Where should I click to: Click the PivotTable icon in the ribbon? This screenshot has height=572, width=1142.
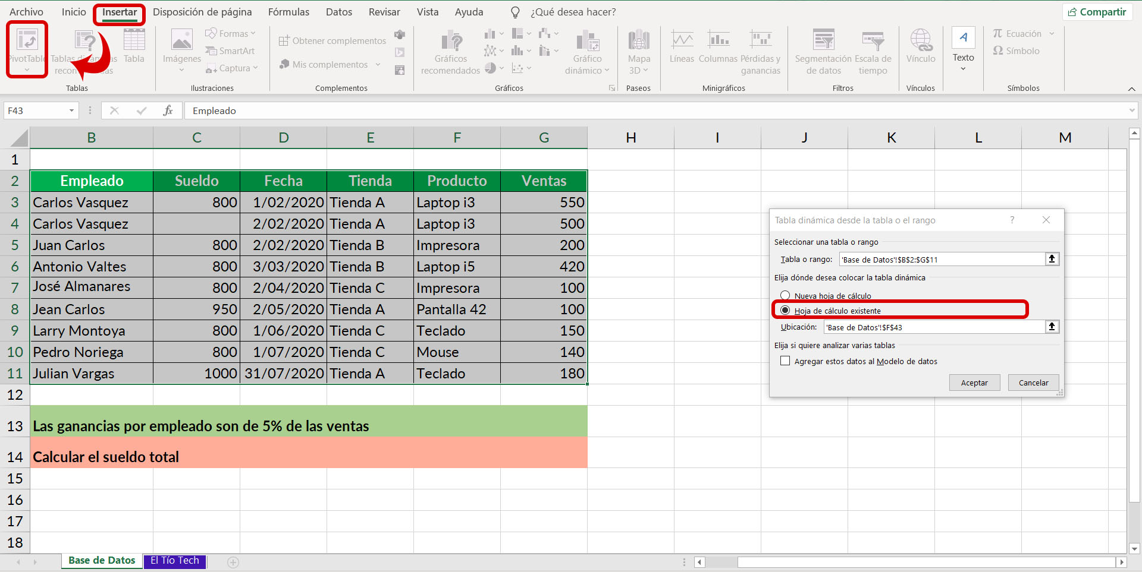27,40
